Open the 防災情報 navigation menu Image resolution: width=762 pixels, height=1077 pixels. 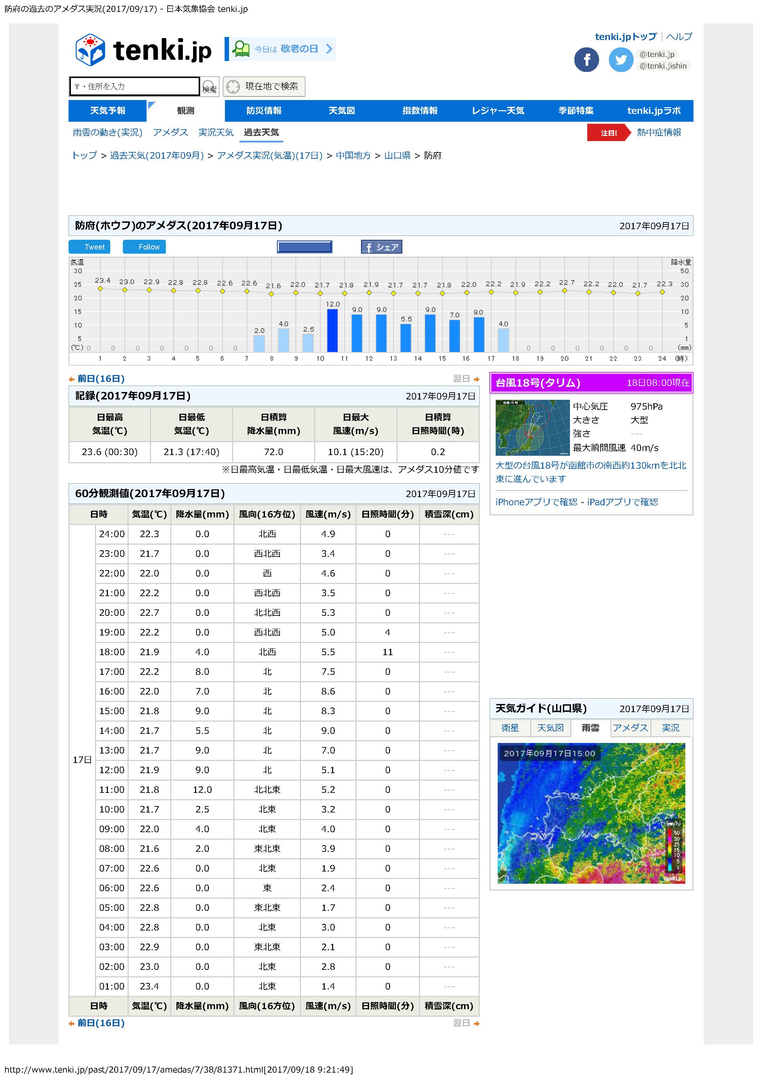pos(264,111)
